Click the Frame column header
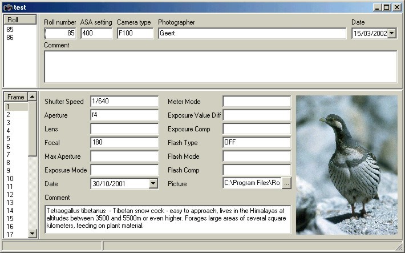405x253 pixels. pos(16,97)
